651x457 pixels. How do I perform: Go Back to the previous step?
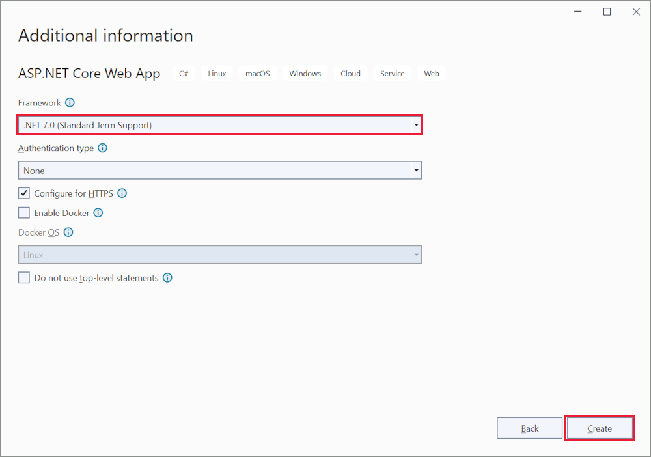click(530, 428)
